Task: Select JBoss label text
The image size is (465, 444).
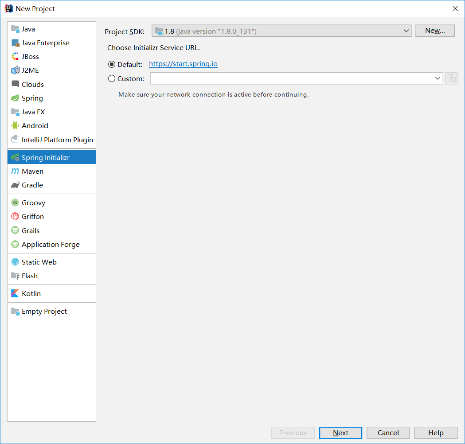Action: 30,57
